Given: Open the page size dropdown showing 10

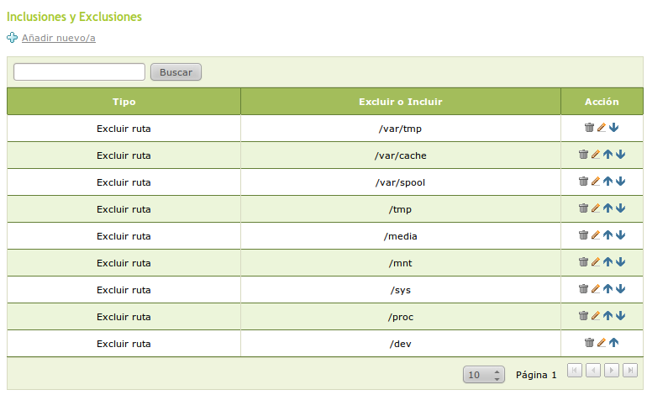Looking at the screenshot, I should [x=483, y=375].
